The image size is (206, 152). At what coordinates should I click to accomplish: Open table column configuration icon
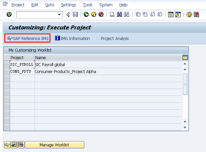tap(185, 57)
